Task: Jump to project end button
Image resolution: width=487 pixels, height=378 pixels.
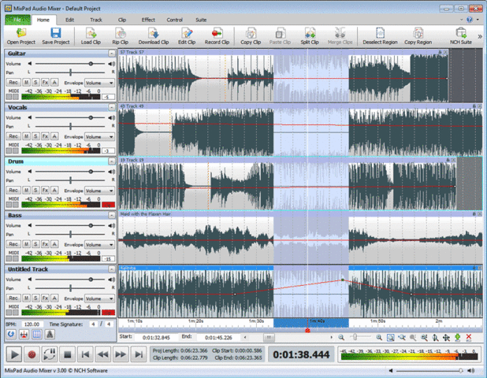Action: click(139, 354)
